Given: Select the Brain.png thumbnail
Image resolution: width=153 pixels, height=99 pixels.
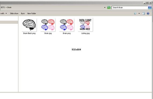Looking at the screenshot, I should click(67, 25).
